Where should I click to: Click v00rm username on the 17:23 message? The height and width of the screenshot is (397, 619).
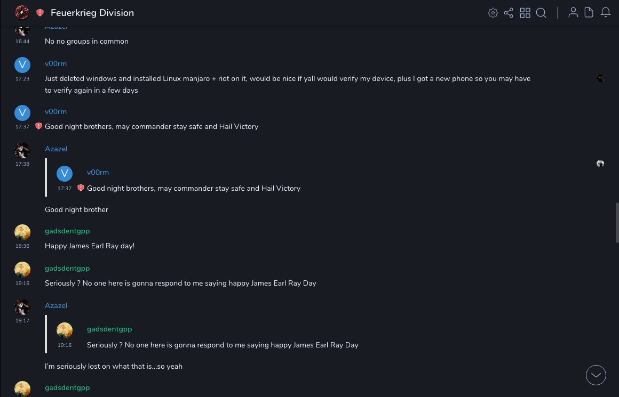(x=55, y=63)
